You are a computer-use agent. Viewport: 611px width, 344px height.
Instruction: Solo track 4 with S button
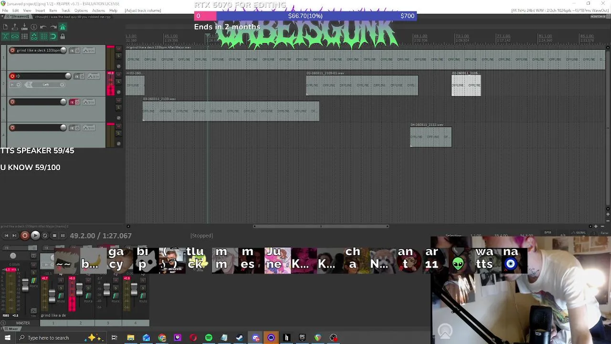tap(119, 133)
